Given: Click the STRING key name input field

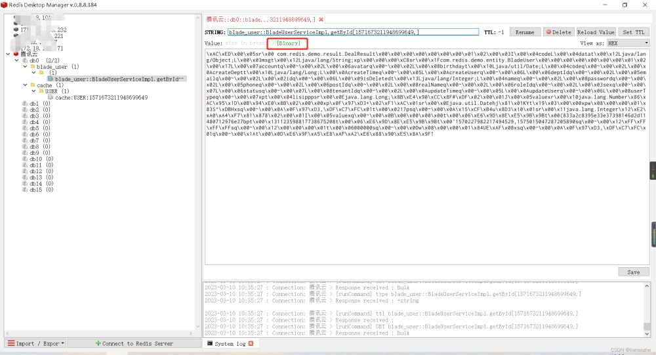Looking at the screenshot, I should tap(353, 32).
